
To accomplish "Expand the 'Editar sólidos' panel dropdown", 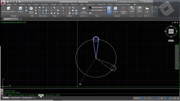I will [x=44, y=16].
